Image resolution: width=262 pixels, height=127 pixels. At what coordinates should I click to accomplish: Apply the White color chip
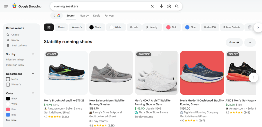[116, 27]
